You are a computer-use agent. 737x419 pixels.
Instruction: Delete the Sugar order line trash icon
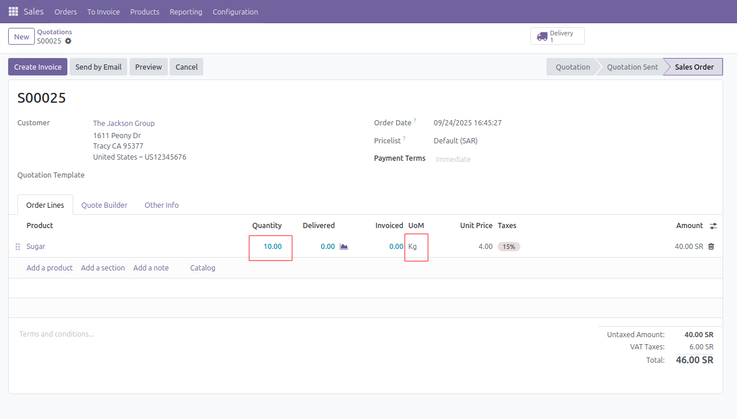711,247
